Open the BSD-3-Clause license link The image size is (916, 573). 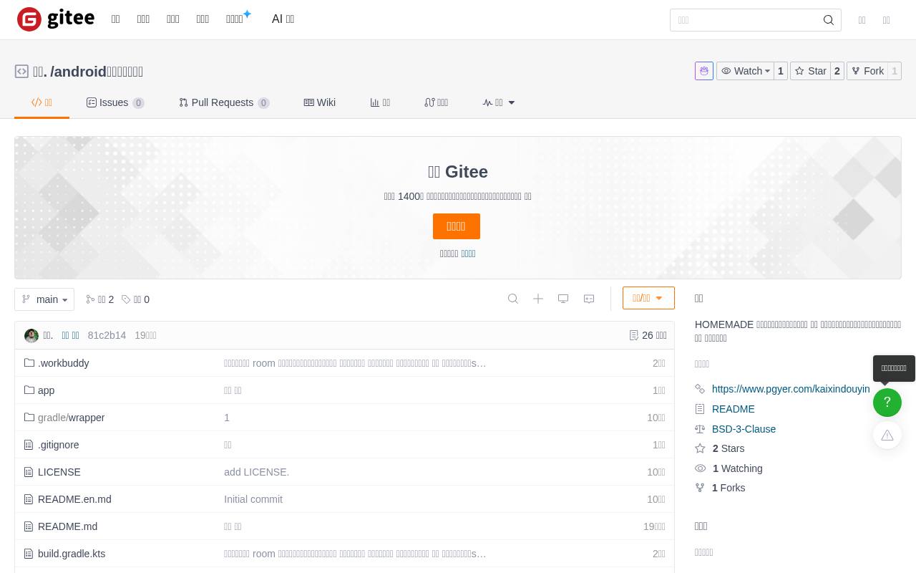coord(744,429)
